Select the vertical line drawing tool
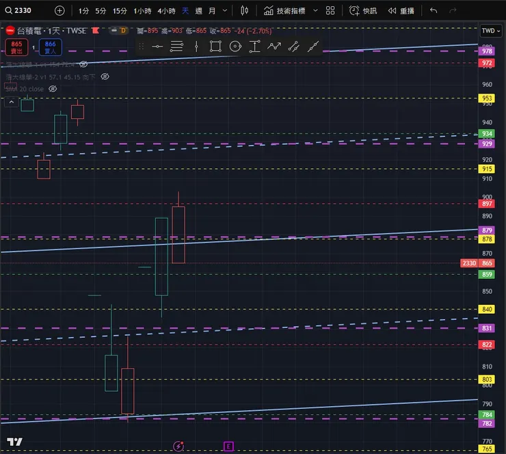506x454 pixels. (196, 46)
